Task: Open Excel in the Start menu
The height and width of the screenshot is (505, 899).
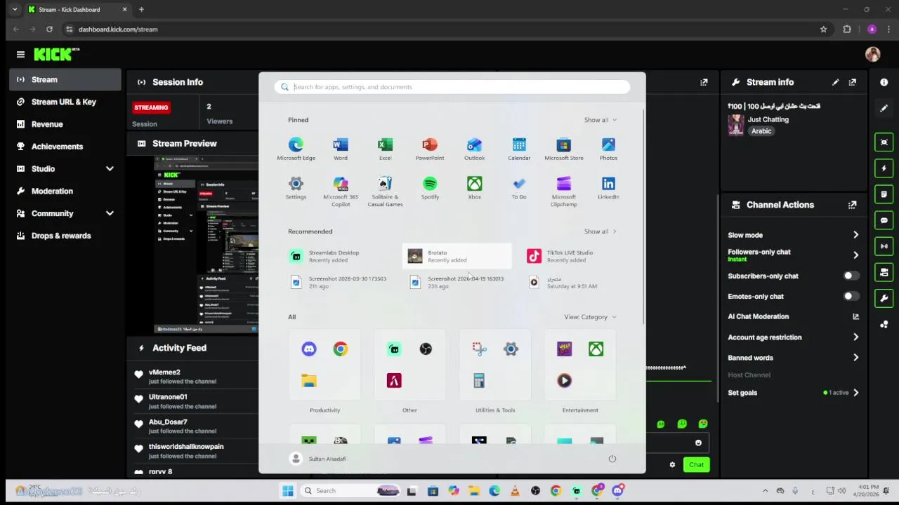Action: pos(385,149)
